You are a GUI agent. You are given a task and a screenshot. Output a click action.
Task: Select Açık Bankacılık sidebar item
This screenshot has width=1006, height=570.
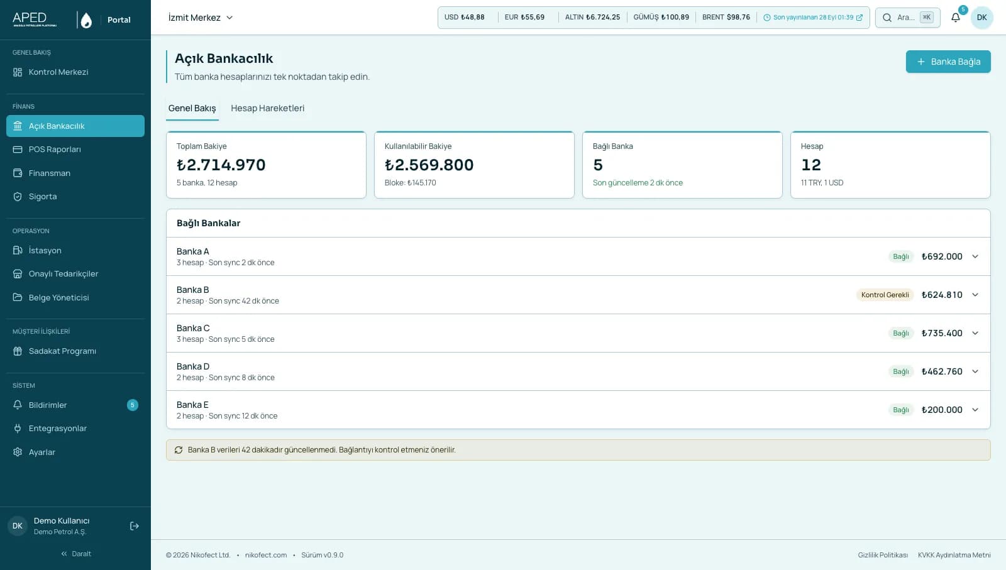75,126
